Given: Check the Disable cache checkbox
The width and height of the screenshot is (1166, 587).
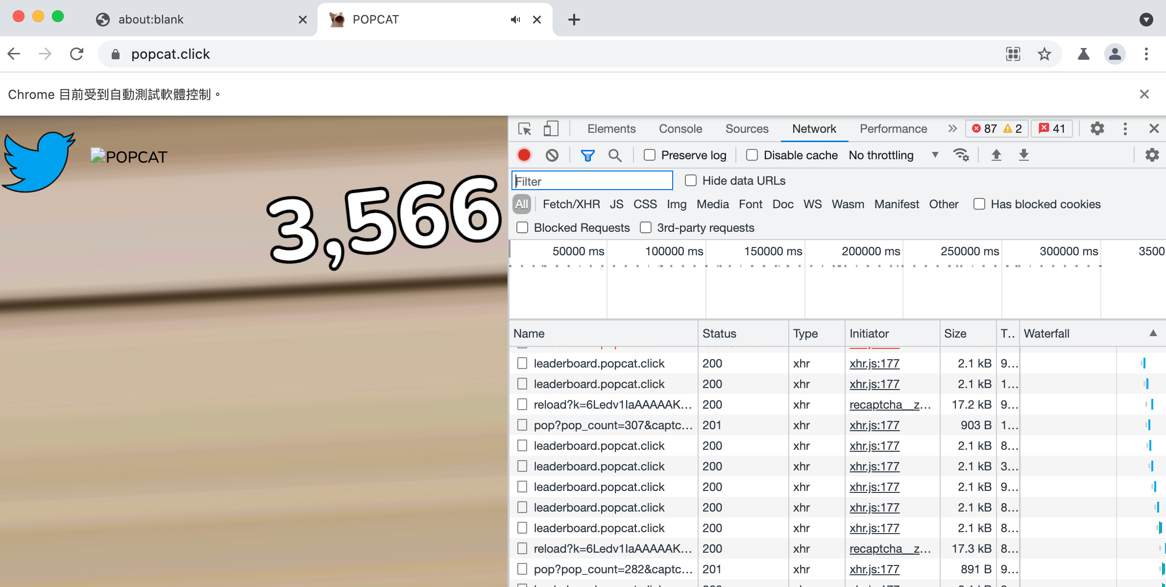Looking at the screenshot, I should [752, 155].
